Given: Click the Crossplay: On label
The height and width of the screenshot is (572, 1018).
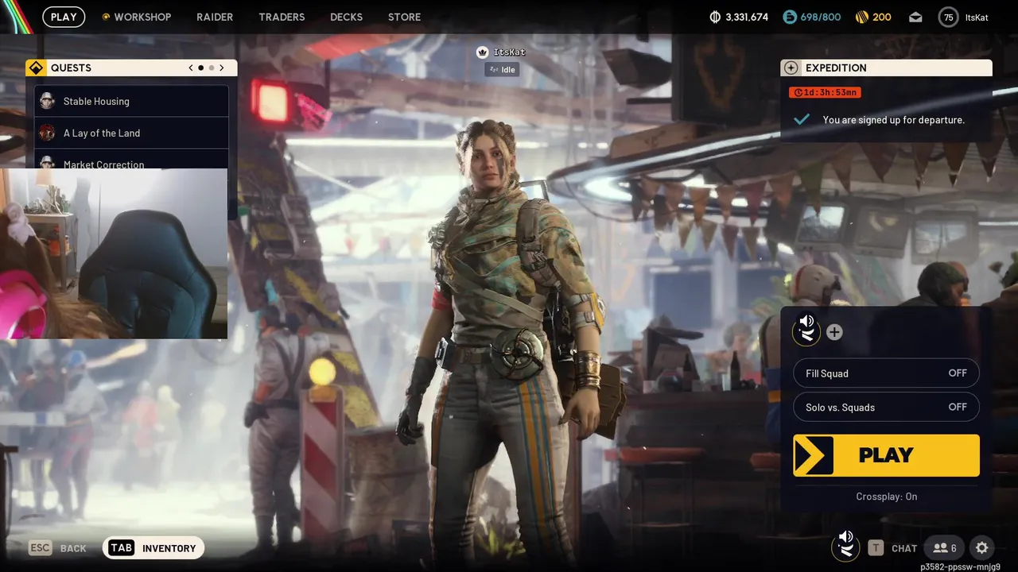Looking at the screenshot, I should pos(886,497).
